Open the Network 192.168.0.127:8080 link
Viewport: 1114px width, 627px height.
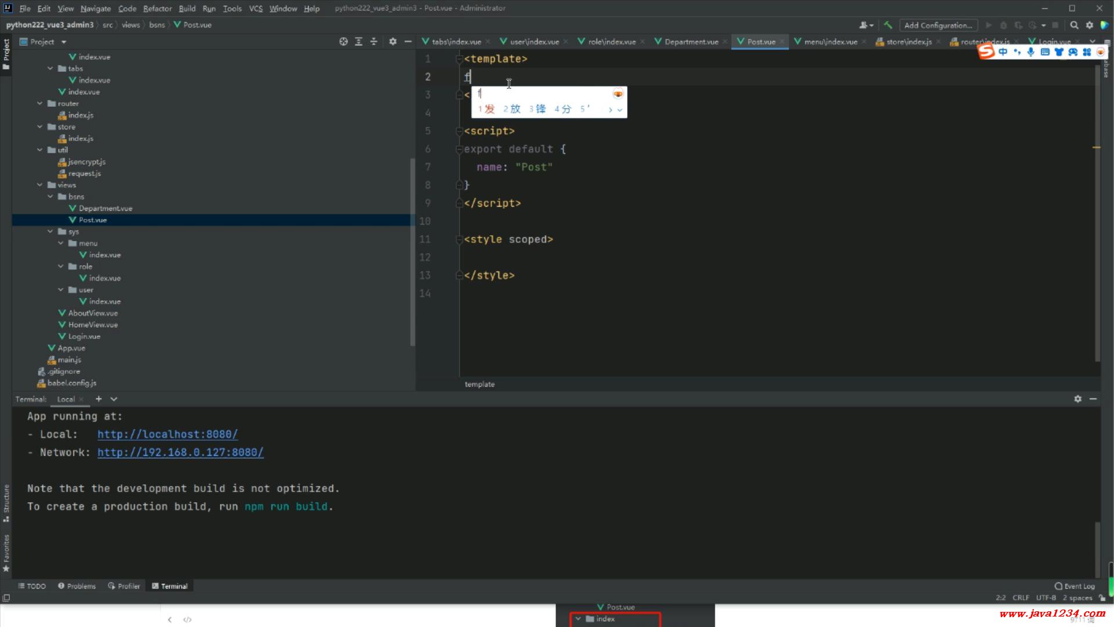coord(180,452)
